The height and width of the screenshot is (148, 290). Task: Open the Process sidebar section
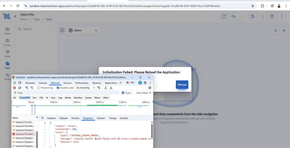point(7,42)
